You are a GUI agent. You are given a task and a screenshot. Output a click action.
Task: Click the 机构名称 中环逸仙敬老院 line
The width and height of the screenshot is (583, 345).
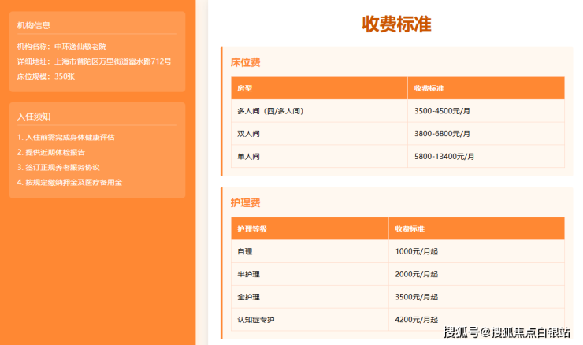tap(61, 46)
